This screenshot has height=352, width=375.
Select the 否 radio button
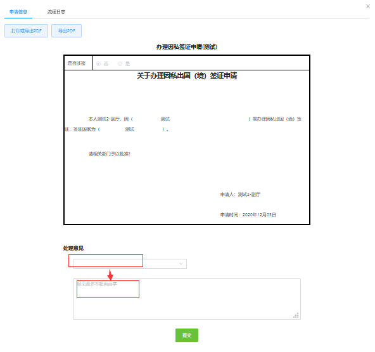[98, 63]
